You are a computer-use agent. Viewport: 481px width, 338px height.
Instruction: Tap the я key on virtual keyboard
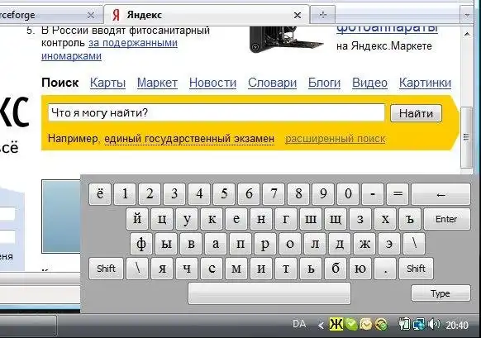coord(162,269)
